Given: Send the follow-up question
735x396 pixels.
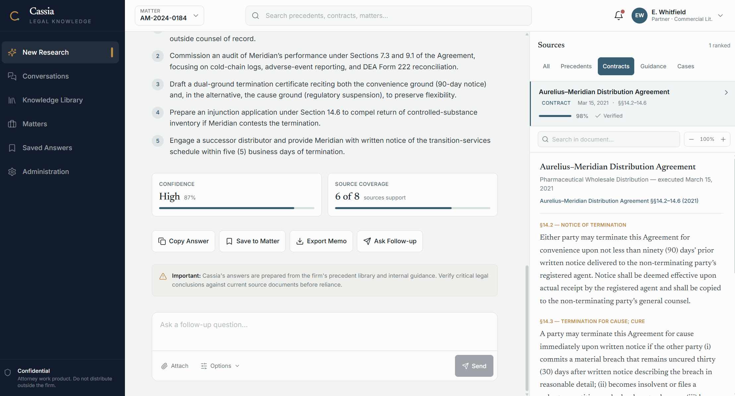Looking at the screenshot, I should click(x=474, y=366).
